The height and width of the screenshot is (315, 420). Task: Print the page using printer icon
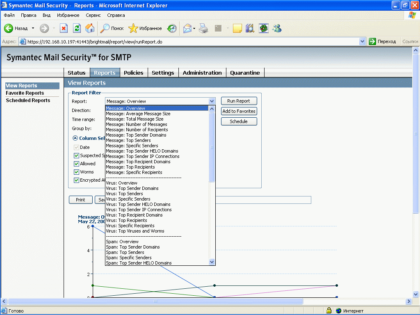(x=203, y=28)
